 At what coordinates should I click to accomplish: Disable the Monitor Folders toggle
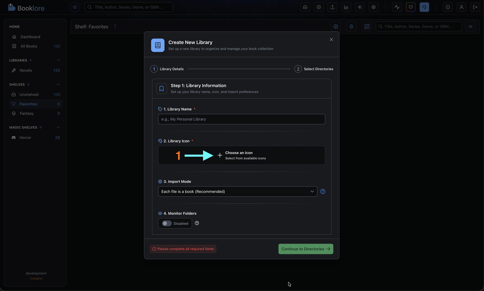pos(166,223)
